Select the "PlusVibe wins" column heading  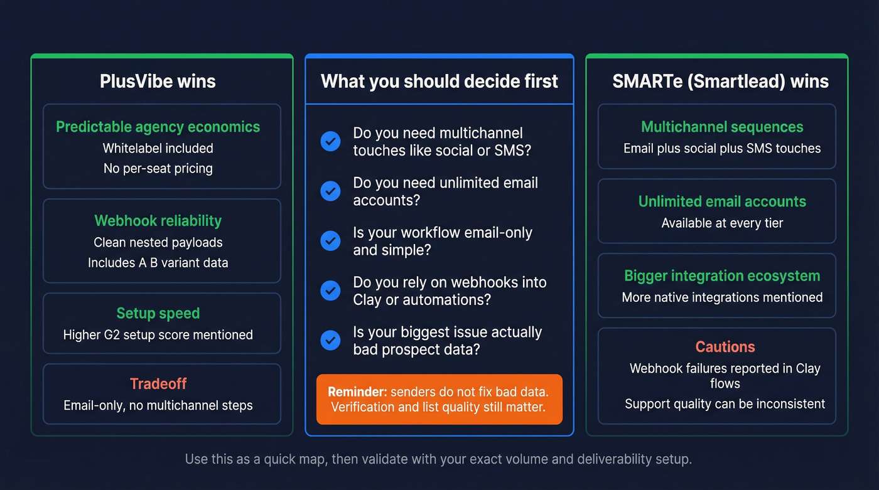(x=158, y=81)
